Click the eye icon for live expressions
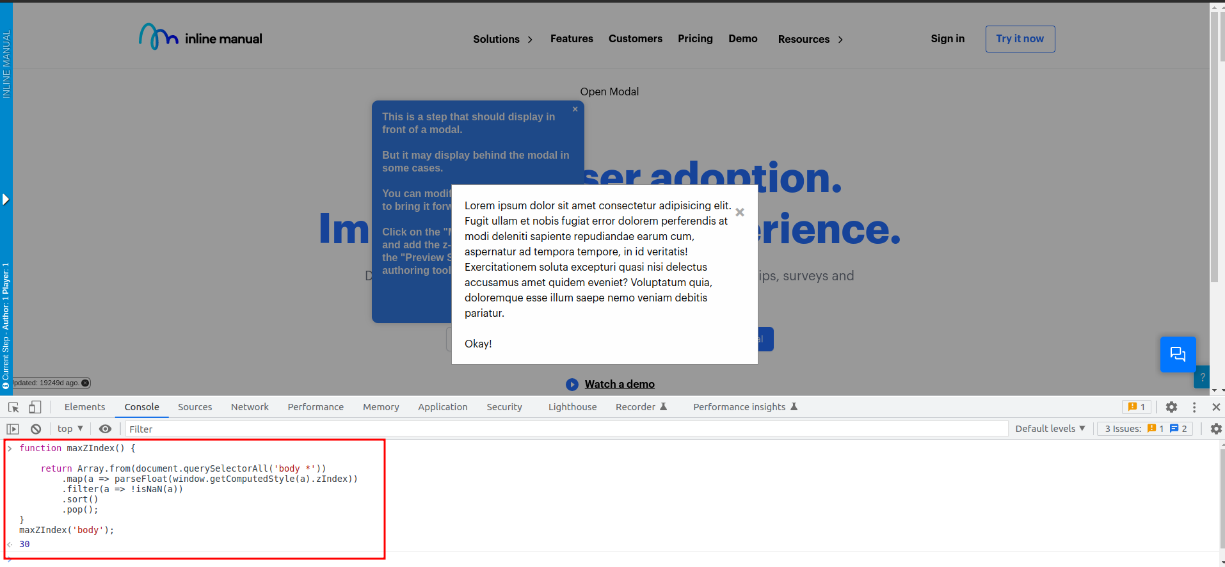This screenshot has height=567, width=1225. point(106,429)
